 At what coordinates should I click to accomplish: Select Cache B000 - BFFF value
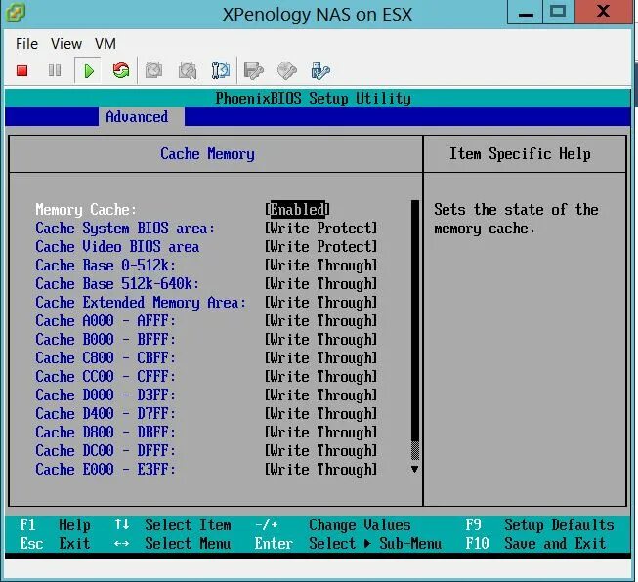tap(321, 340)
